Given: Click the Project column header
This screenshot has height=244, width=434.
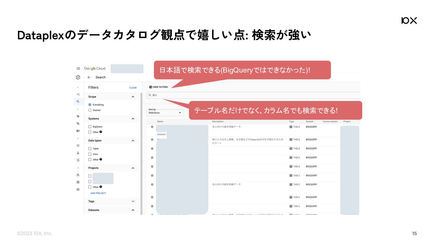Looking at the screenshot, I should (347, 121).
